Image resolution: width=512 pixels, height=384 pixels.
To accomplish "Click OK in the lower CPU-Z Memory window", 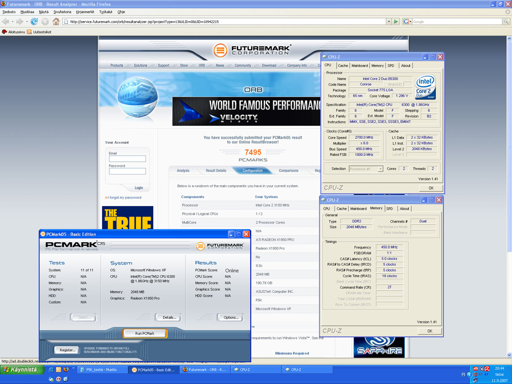I will coord(430,331).
